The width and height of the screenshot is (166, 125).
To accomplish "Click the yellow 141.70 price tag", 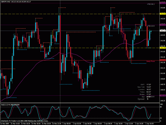I will (163, 48).
